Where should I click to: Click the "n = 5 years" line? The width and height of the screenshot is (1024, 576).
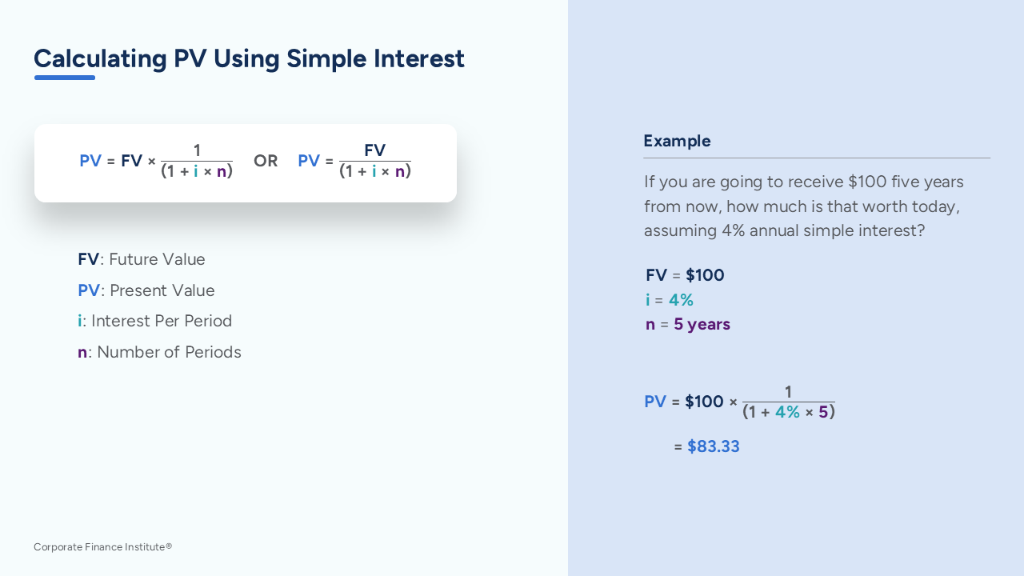click(688, 324)
